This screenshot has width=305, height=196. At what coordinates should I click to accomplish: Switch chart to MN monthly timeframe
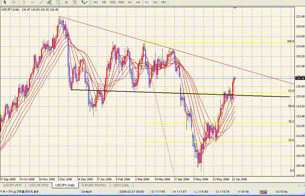click(164, 2)
